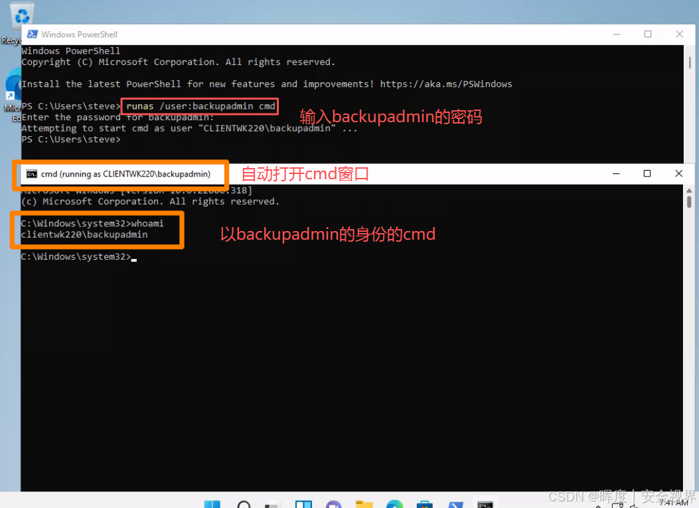Open File Explorer from the taskbar

click(x=364, y=505)
